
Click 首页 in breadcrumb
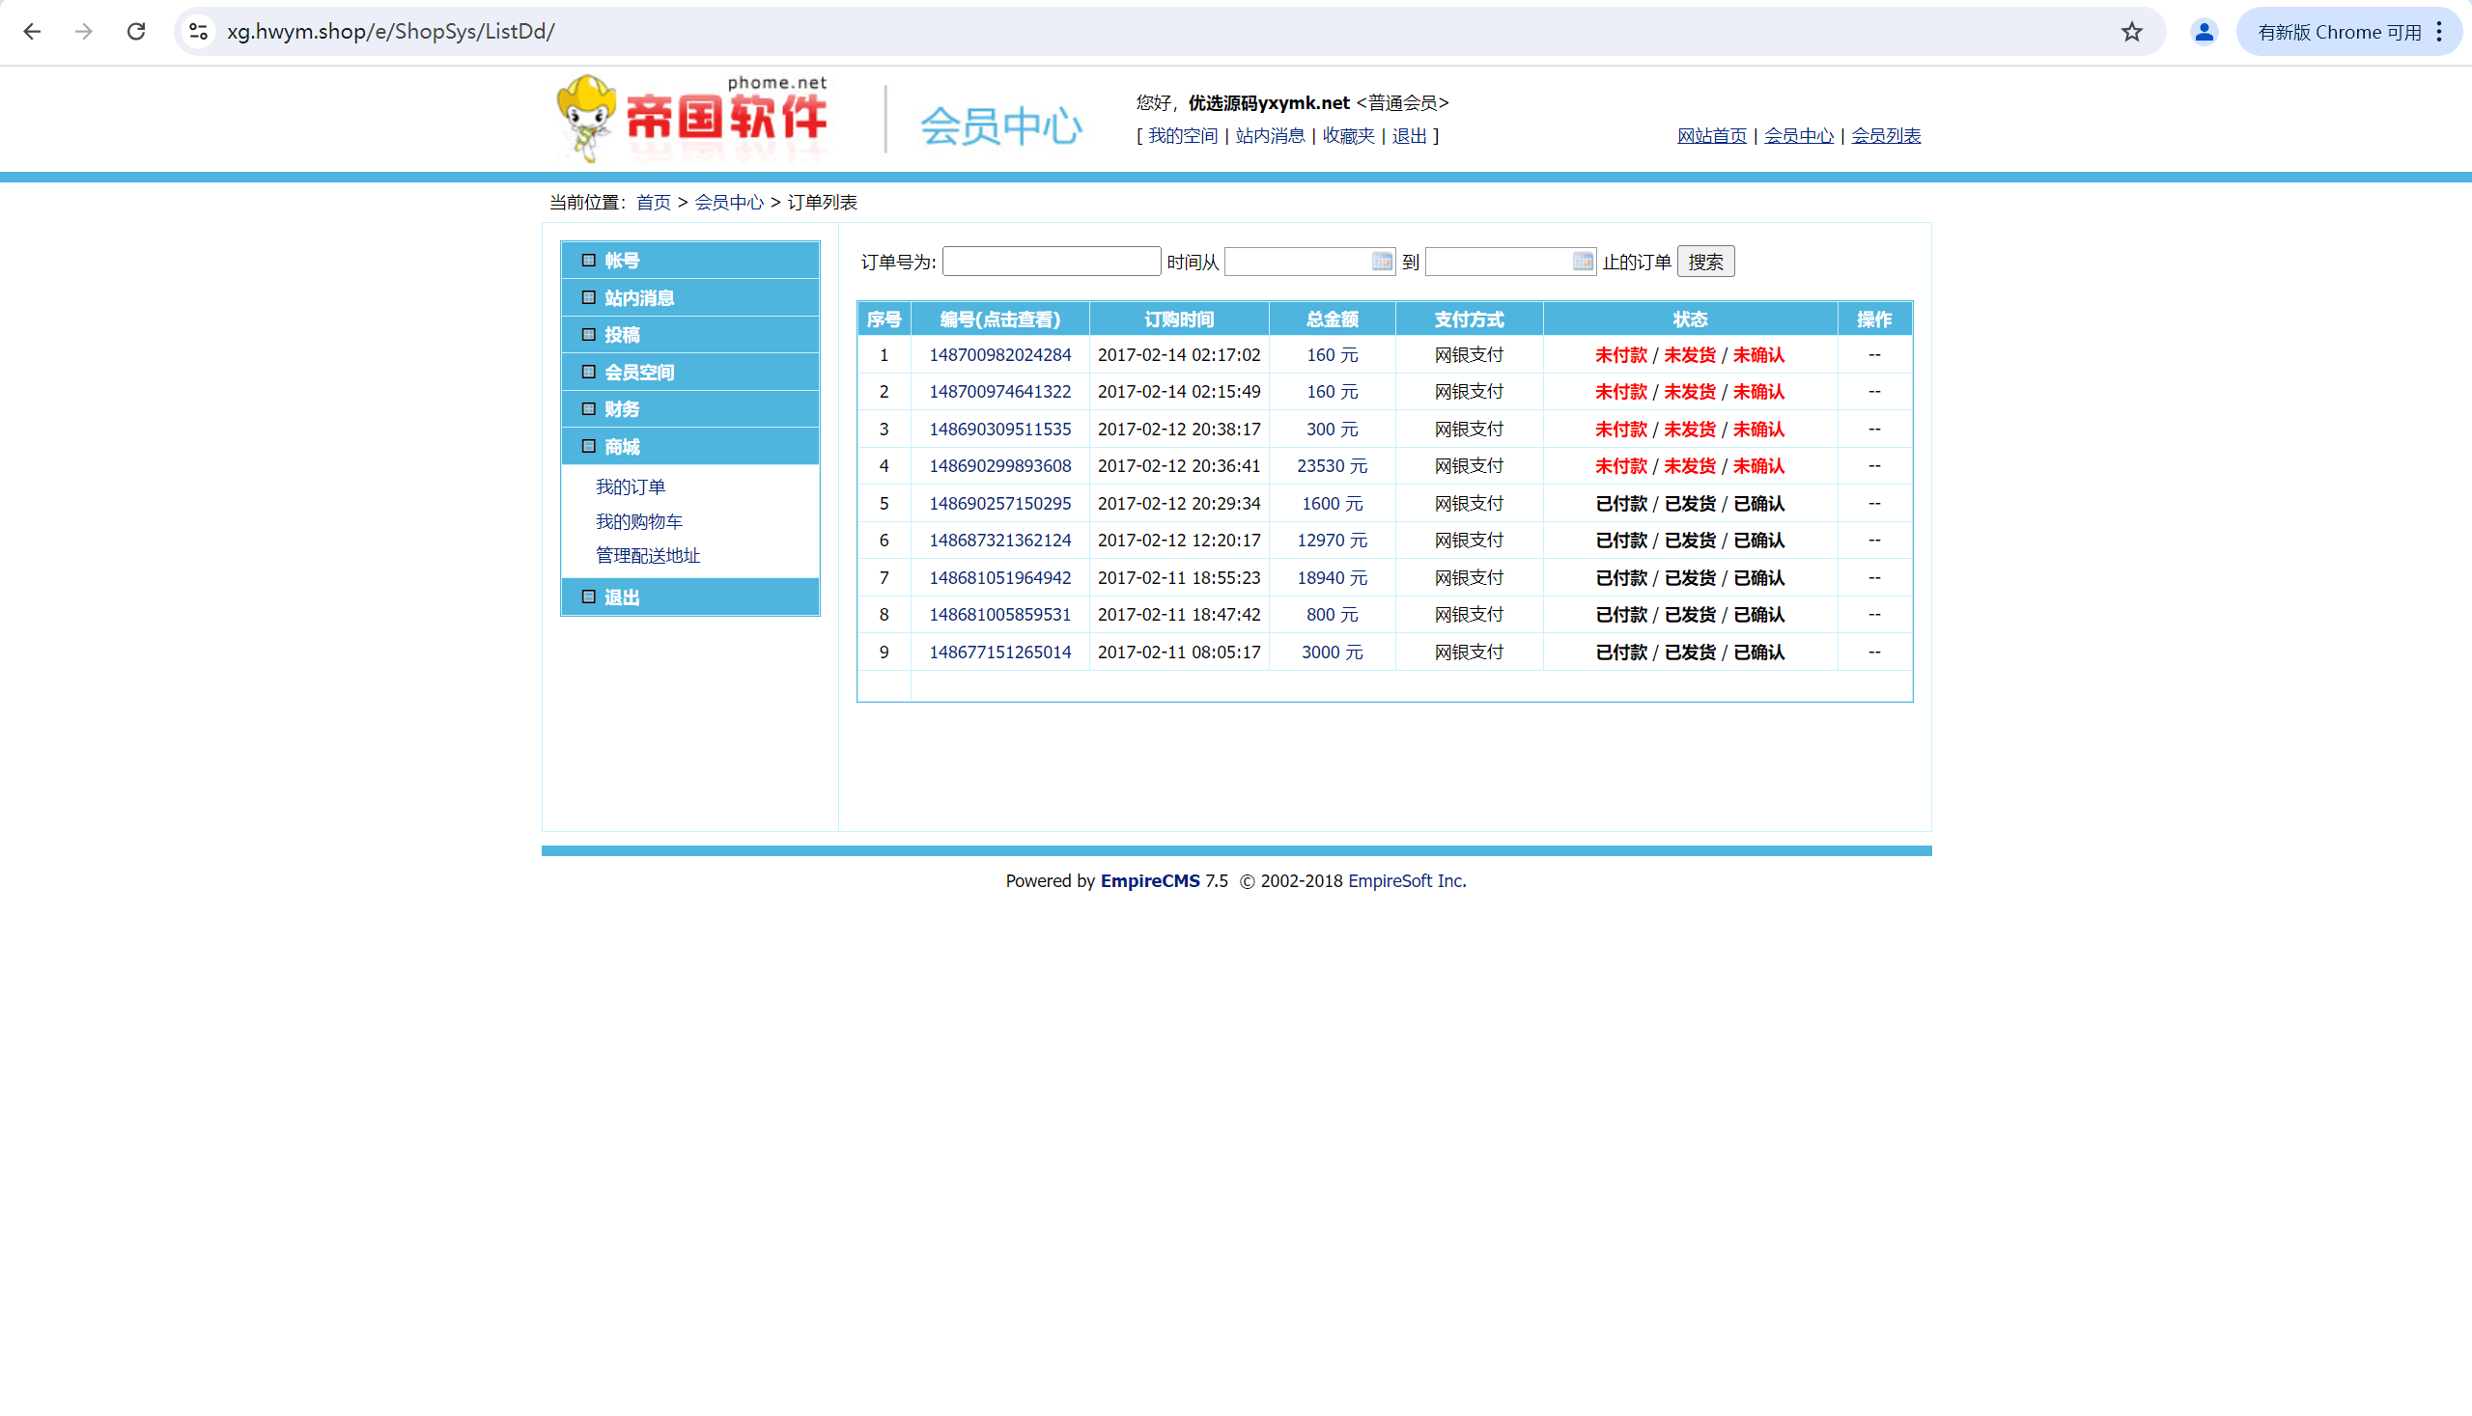[x=653, y=202]
